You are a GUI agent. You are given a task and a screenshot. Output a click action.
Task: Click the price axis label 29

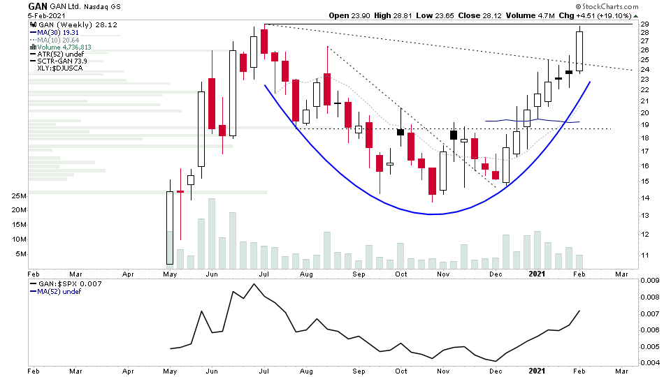[x=645, y=24]
